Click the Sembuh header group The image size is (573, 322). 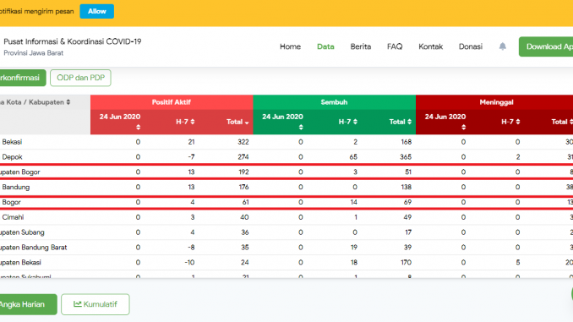pos(334,102)
